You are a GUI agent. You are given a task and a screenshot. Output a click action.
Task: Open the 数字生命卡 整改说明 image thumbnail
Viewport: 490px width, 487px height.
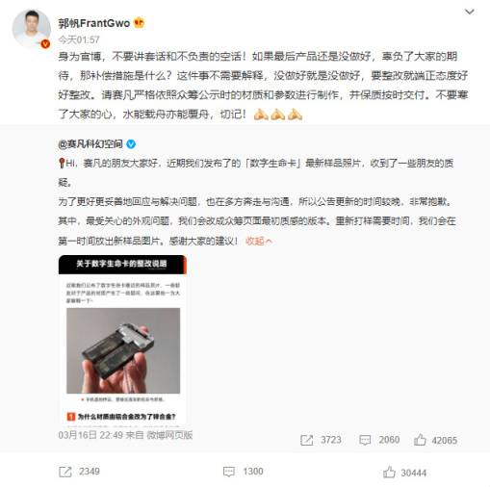tap(122, 341)
